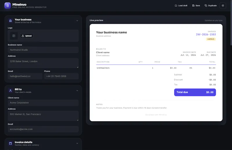The height and width of the screenshot is (150, 232).
Task: Click the 'Business address' preview text
Action: [104, 36]
